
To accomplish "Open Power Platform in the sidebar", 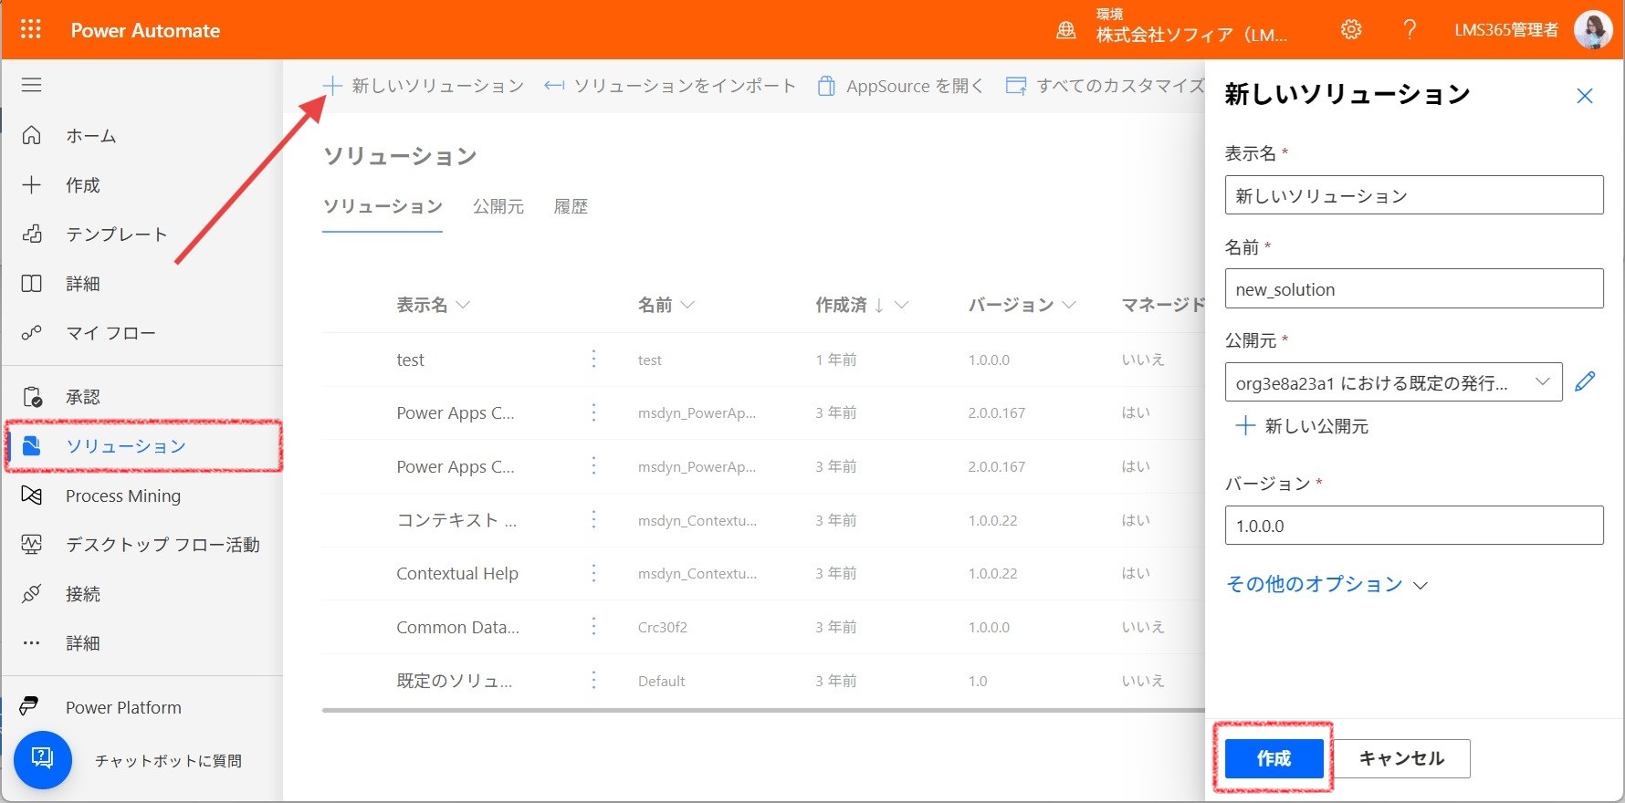I will pyautogui.click(x=123, y=707).
